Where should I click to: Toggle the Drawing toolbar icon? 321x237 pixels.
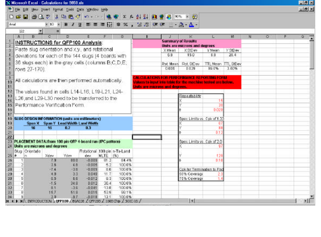point(169,17)
